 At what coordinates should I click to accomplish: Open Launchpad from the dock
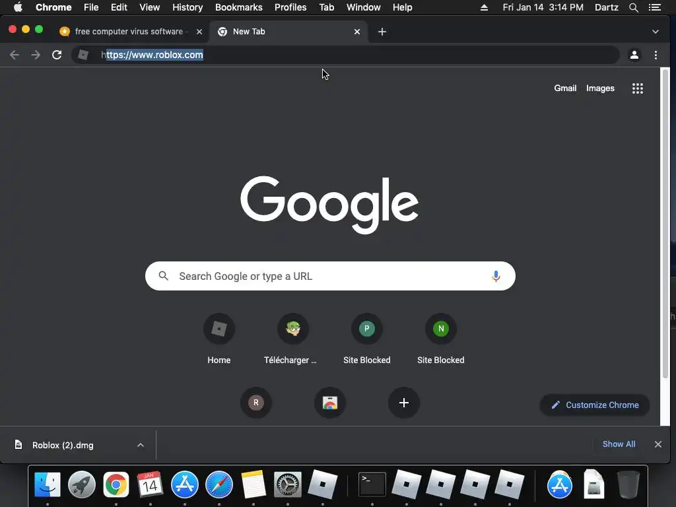[81, 485]
